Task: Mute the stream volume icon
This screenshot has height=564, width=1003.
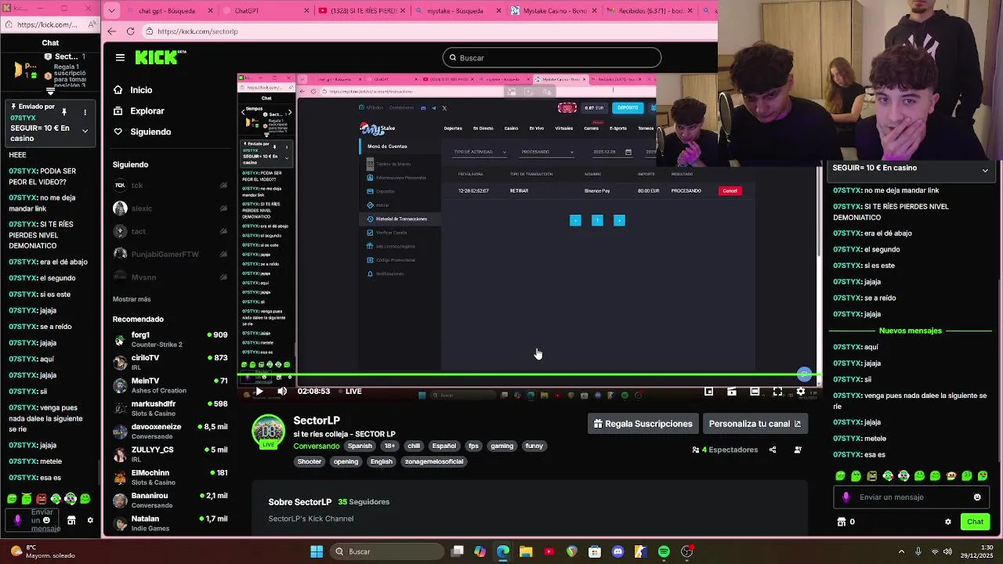Action: click(282, 391)
